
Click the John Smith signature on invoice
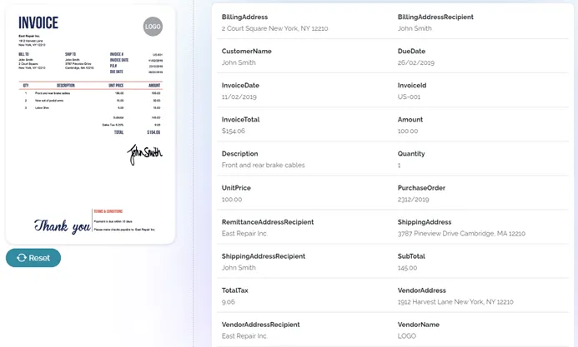point(144,152)
